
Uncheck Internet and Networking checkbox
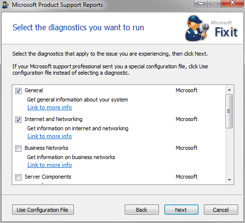18,120
